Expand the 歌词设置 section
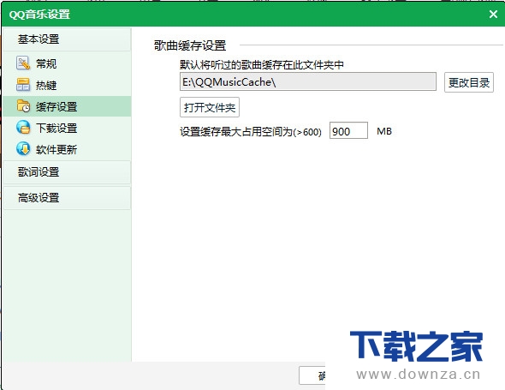 pyautogui.click(x=67, y=172)
